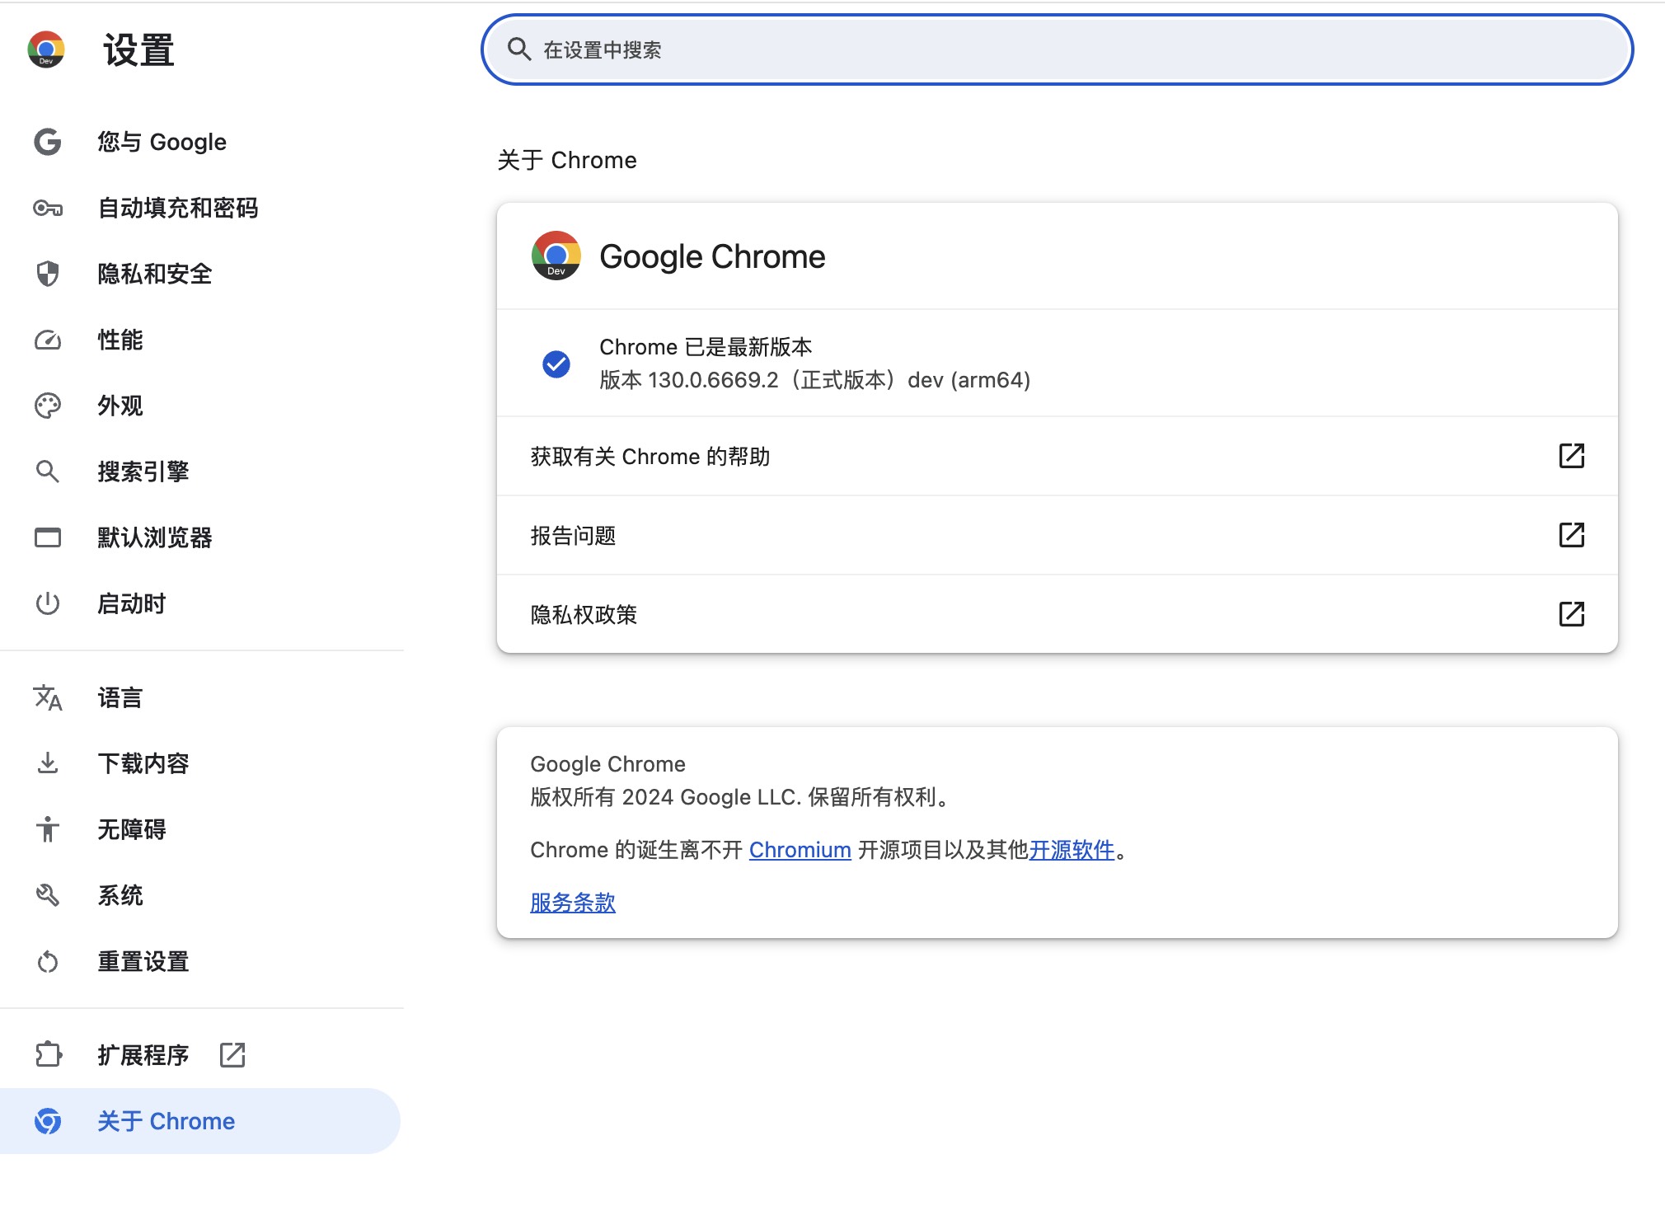Viewport: 1665px width, 1220px height.
Task: Select the 性能 menu item
Action: [x=200, y=340]
